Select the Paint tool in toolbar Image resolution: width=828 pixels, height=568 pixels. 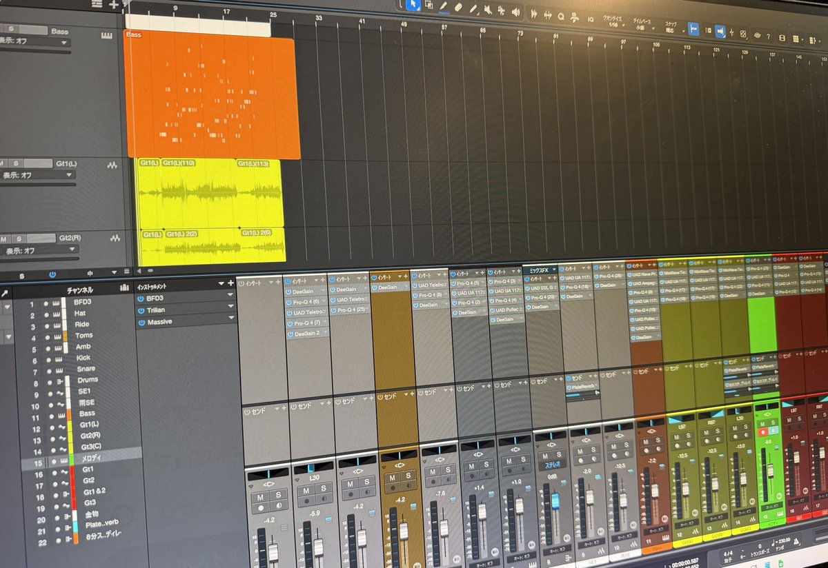pos(474,8)
